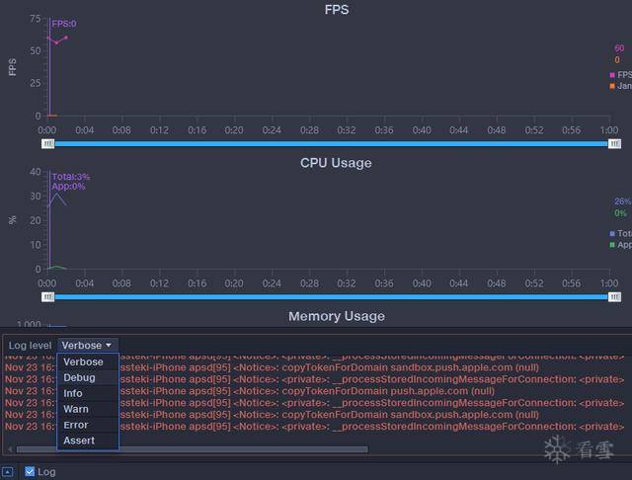Toggle the orange Jank legend marker
632x480 pixels.
(x=613, y=86)
